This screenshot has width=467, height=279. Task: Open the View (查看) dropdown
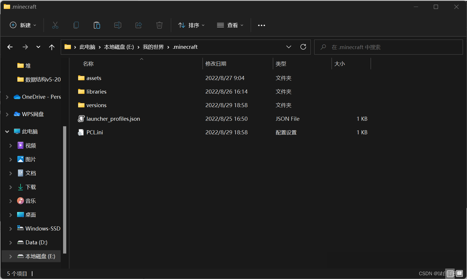click(x=230, y=25)
